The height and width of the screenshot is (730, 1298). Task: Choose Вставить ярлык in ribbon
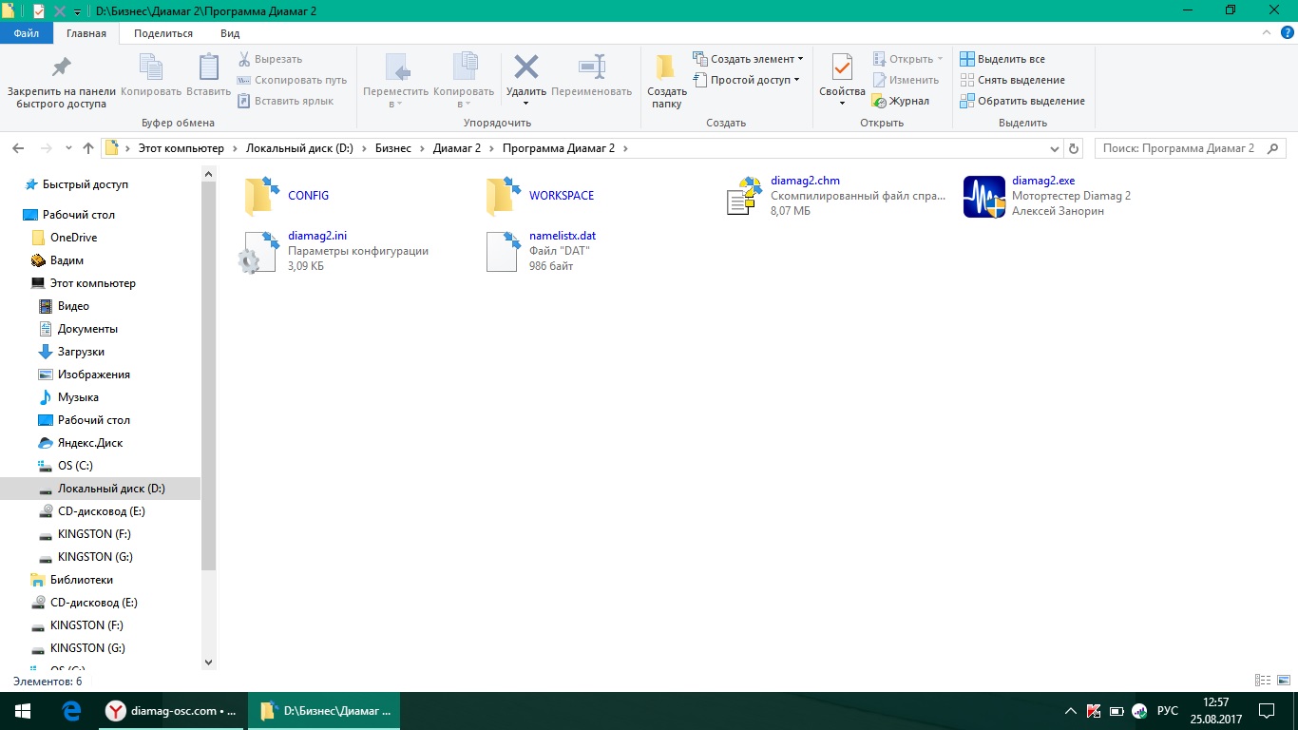tap(285, 101)
